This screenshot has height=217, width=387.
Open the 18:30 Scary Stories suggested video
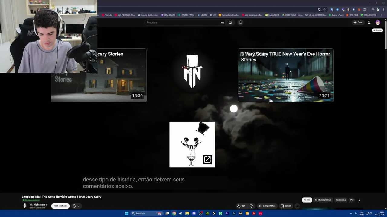[99, 75]
